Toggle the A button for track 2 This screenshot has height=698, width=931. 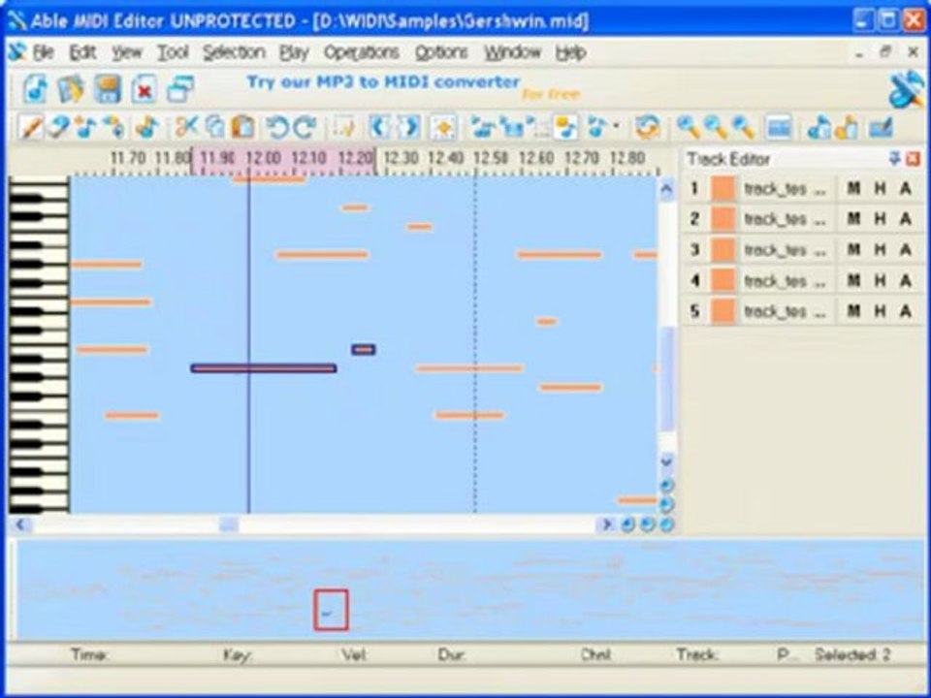coord(906,219)
